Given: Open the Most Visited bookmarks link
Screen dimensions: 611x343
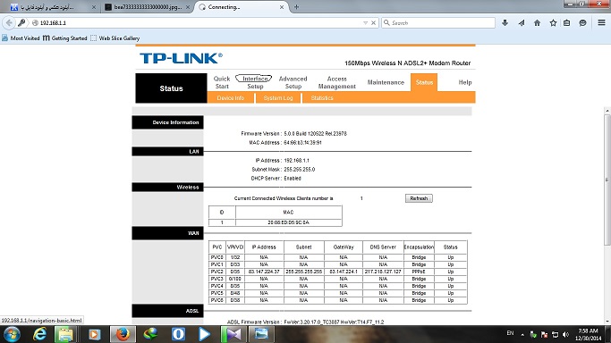Looking at the screenshot, I should [x=21, y=38].
